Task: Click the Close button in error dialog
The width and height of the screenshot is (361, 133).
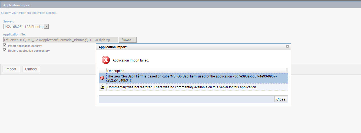Action: coord(280,99)
